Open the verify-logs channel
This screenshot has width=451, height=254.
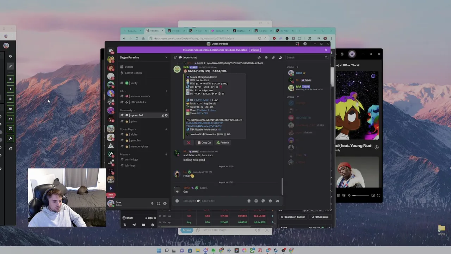[x=143, y=159]
